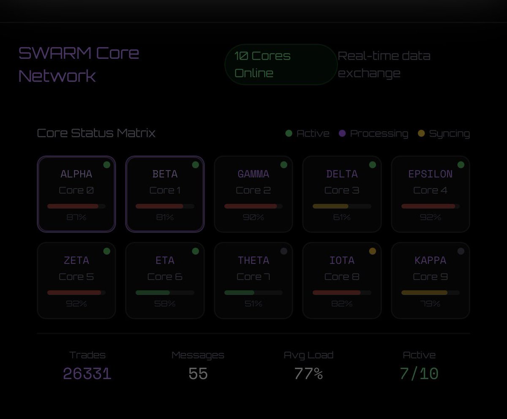Click the BETA green status dot
The image size is (507, 419).
[195, 165]
